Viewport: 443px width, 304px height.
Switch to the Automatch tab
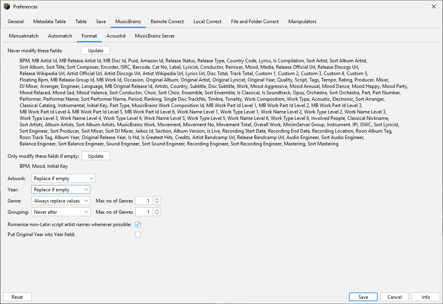coord(60,36)
